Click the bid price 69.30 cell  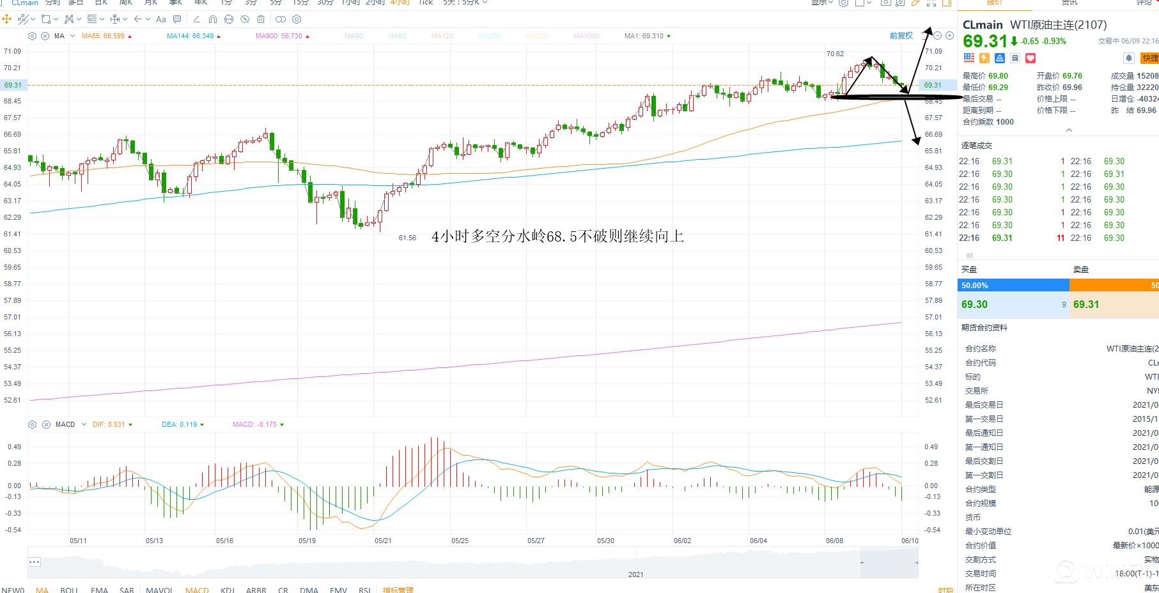pos(1013,305)
